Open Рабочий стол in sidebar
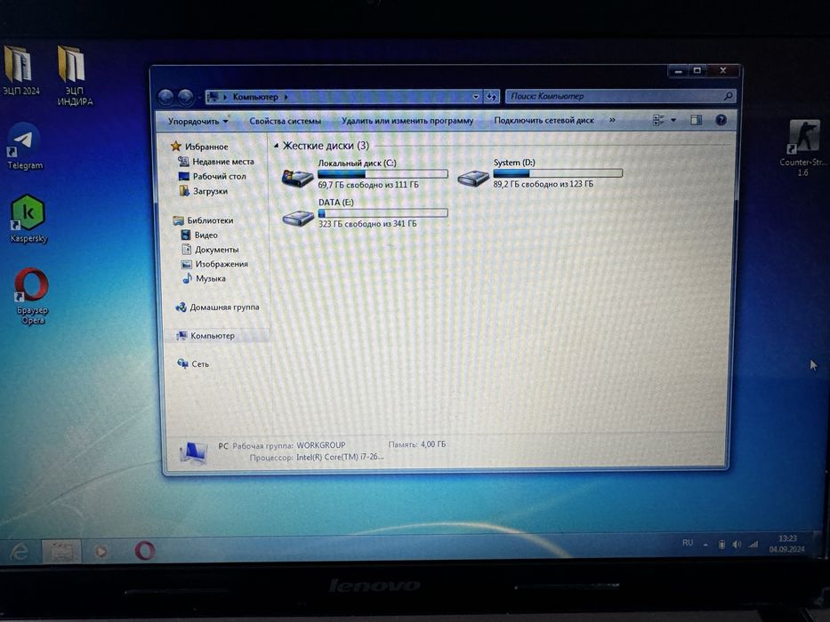 (213, 176)
